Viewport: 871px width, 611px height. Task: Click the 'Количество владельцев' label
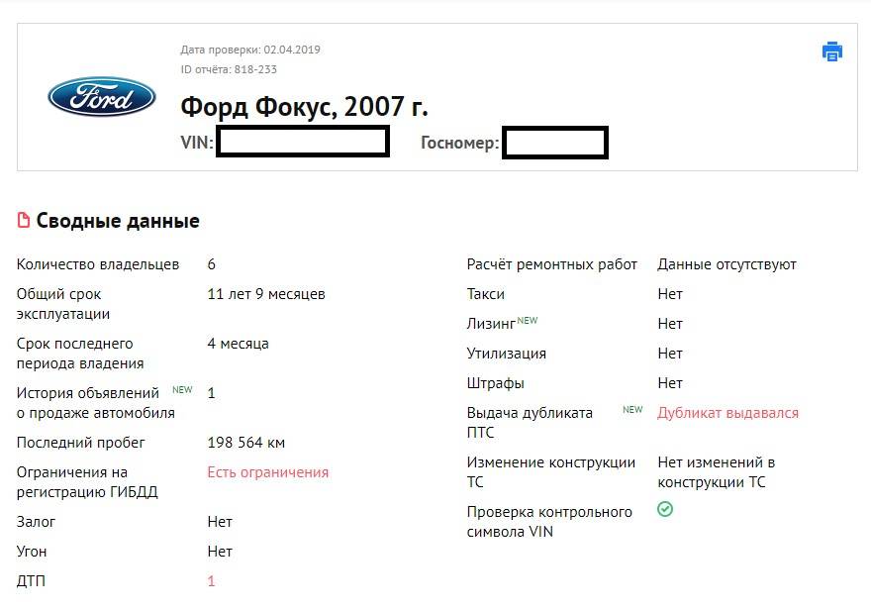(x=98, y=264)
